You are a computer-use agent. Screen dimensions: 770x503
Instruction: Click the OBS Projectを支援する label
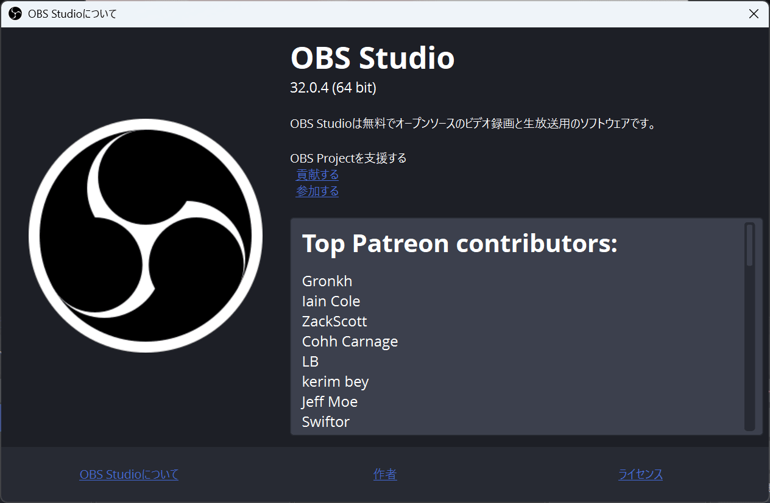[x=348, y=158]
